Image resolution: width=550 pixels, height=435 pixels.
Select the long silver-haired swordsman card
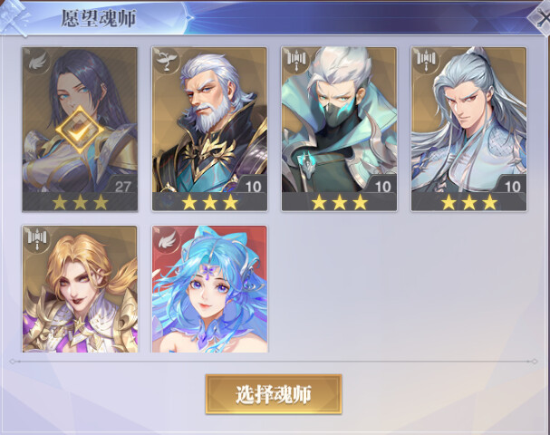coord(469,129)
